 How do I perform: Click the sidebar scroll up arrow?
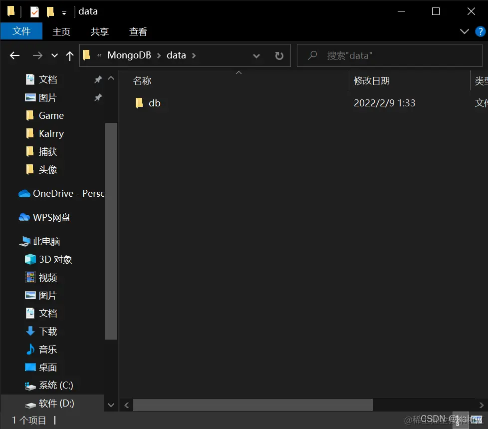111,78
